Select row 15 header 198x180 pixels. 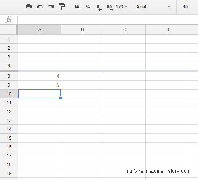[9, 138]
